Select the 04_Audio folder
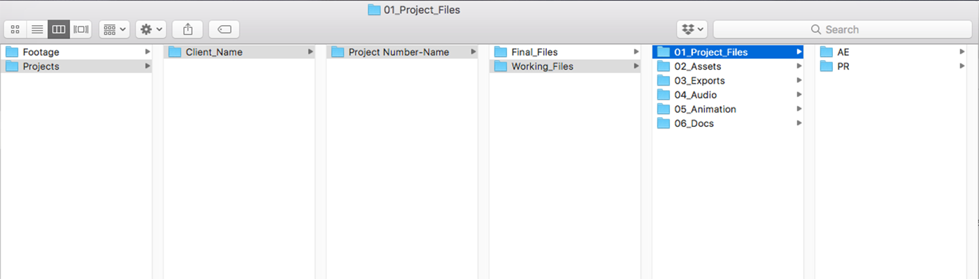 (728, 95)
